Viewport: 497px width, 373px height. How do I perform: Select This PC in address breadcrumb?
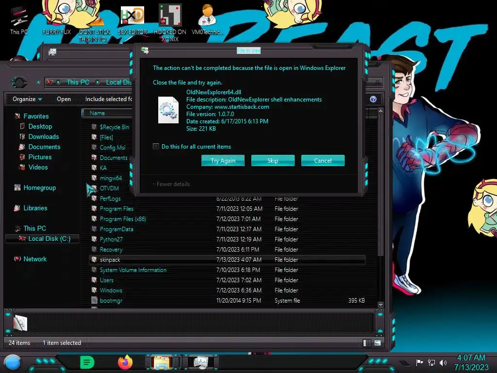tap(78, 82)
